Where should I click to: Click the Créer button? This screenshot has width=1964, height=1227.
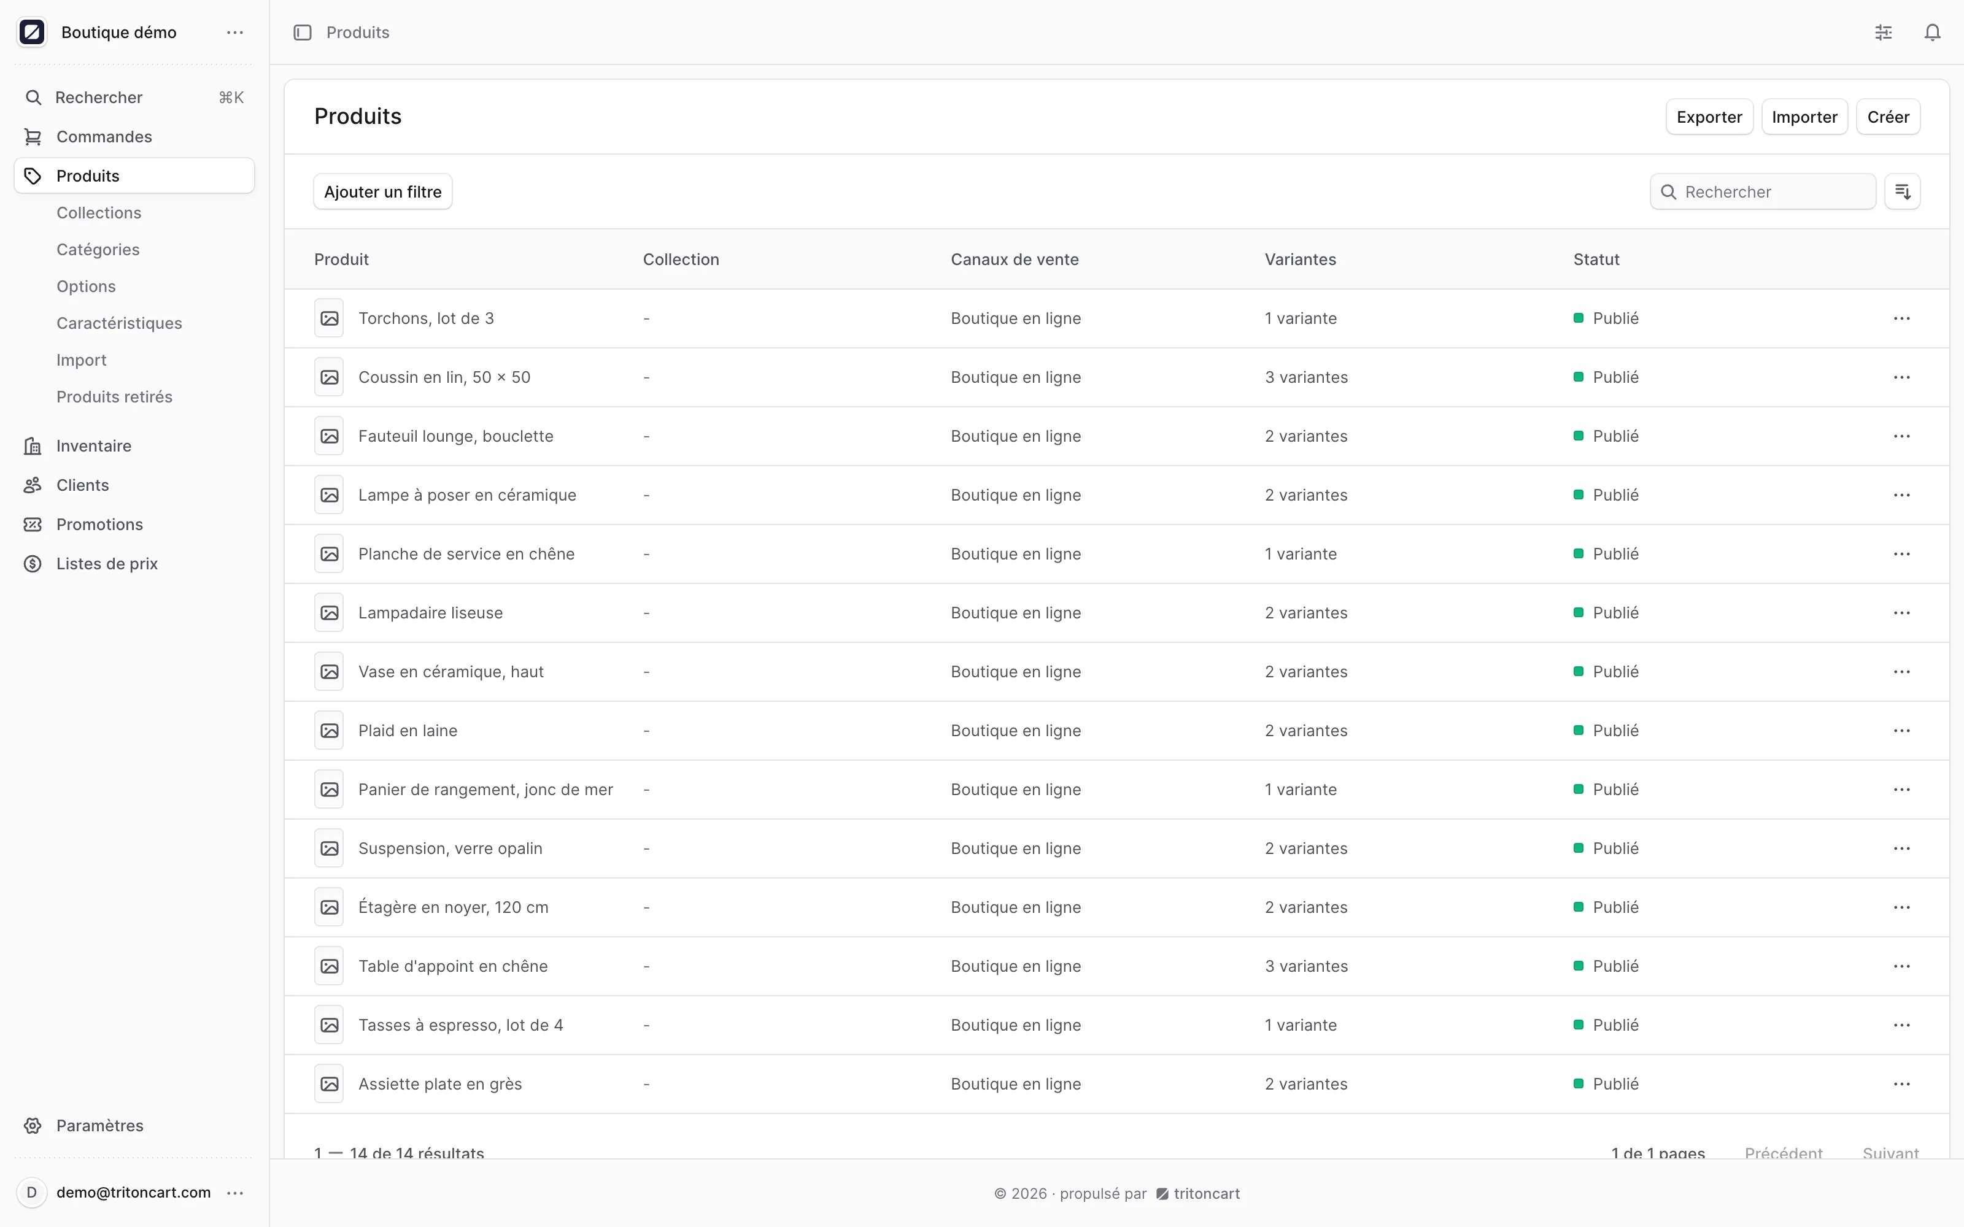1888,117
